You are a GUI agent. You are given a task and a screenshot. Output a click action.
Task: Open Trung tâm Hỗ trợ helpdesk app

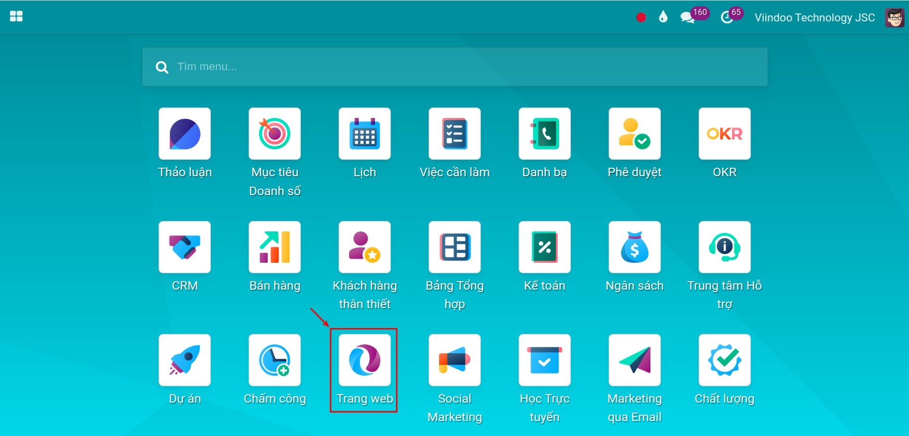725,247
